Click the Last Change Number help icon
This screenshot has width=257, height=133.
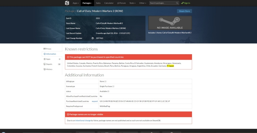93,38
